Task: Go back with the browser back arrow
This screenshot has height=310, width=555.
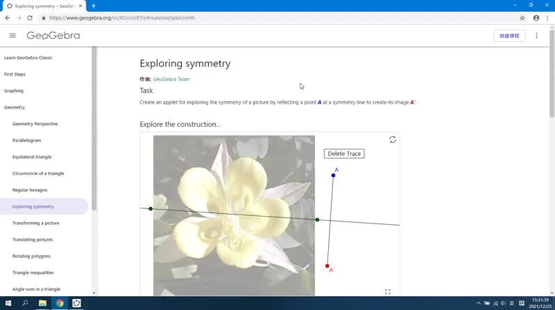Action: [8, 18]
